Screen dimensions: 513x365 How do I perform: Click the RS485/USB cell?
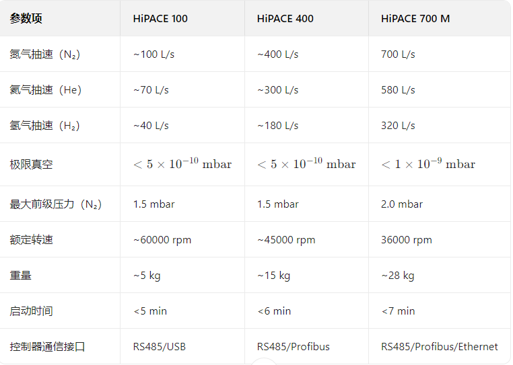pyautogui.click(x=159, y=347)
